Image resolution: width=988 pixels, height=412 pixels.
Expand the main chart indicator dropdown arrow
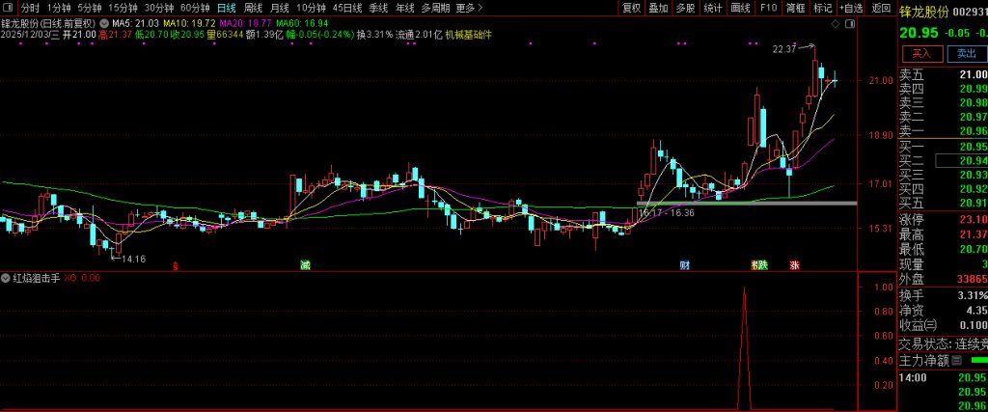[103, 23]
